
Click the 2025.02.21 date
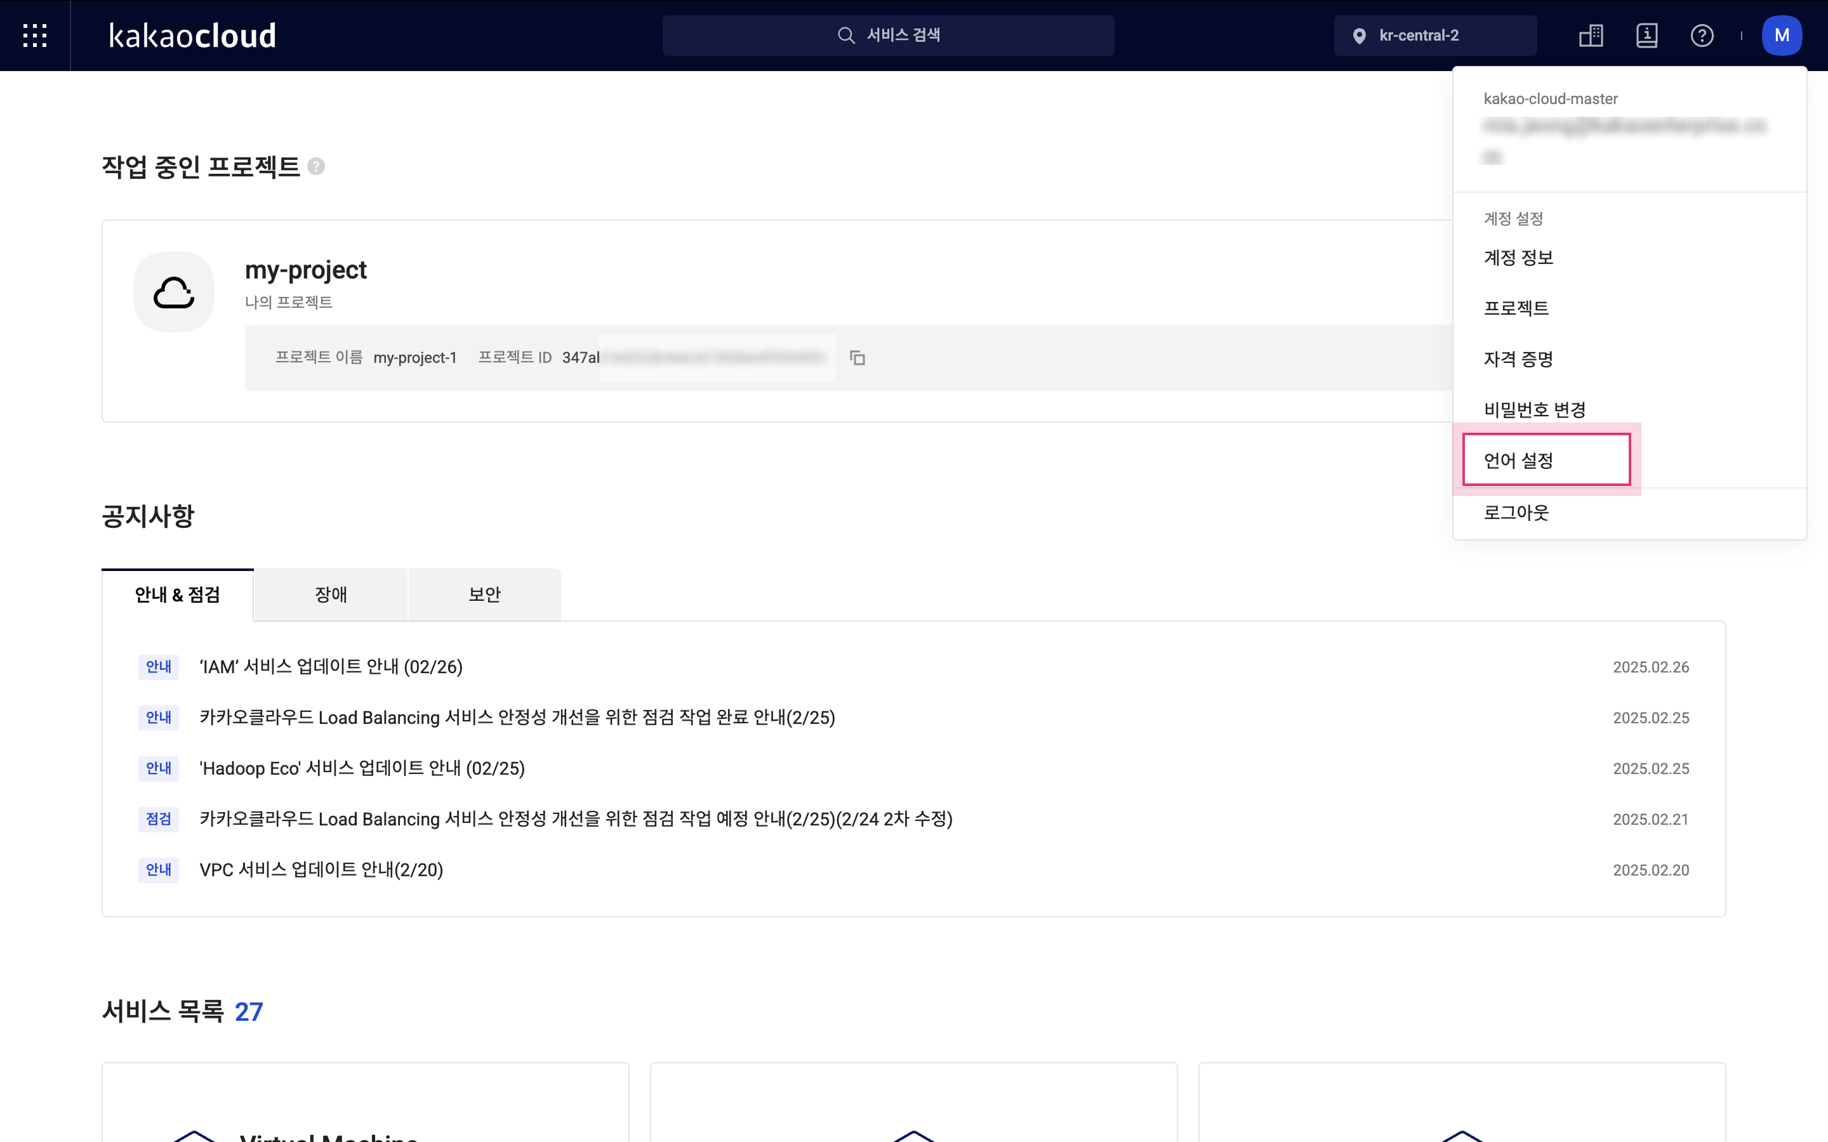(1650, 818)
